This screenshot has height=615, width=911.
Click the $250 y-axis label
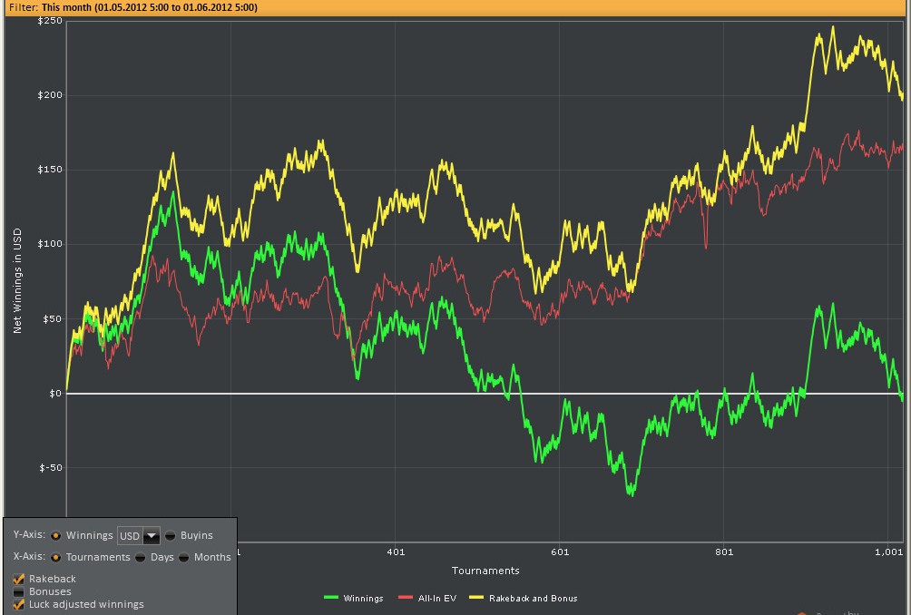tap(50, 21)
